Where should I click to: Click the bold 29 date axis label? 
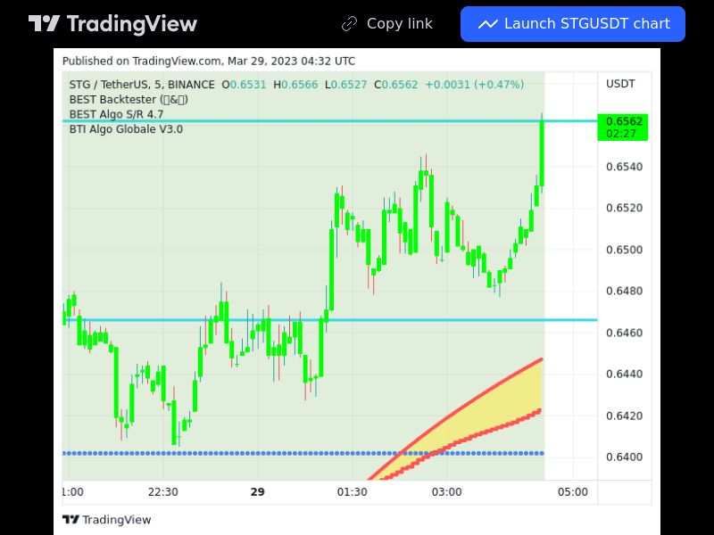[257, 492]
